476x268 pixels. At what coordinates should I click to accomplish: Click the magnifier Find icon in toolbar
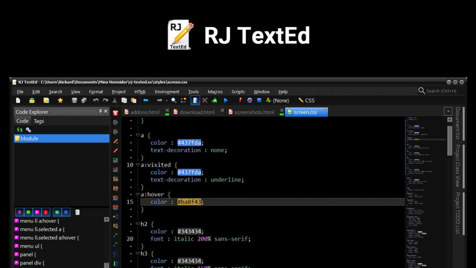(x=174, y=100)
